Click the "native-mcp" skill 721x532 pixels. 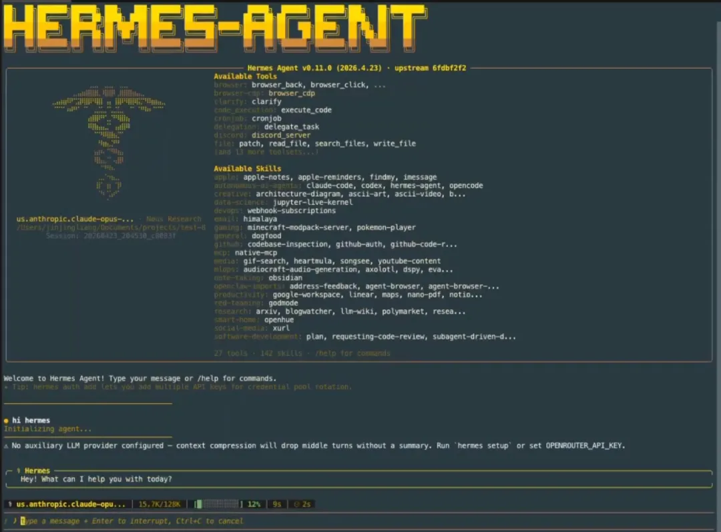pyautogui.click(x=256, y=253)
